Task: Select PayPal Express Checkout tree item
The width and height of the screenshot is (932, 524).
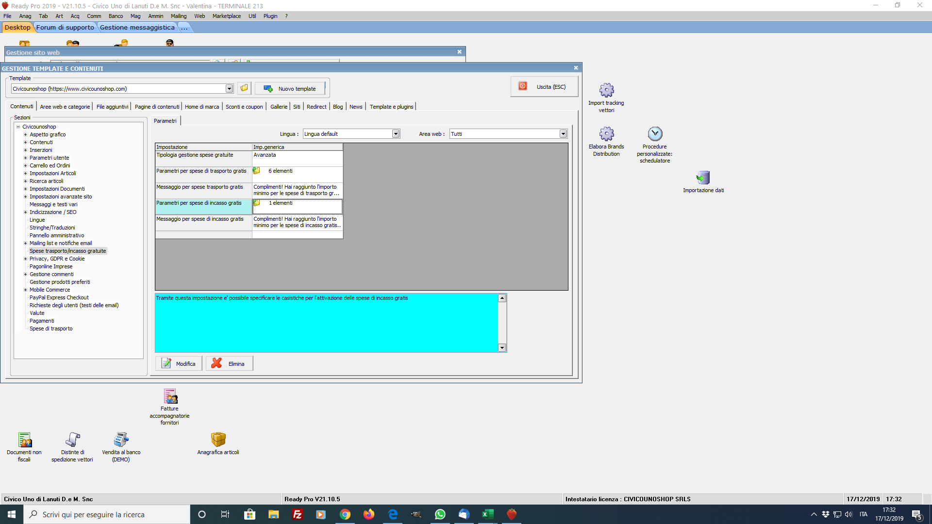Action: [59, 297]
